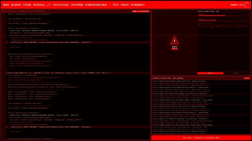Click the red badge in the system log header
Screen dimensions: 252x141
(x=246, y=78)
